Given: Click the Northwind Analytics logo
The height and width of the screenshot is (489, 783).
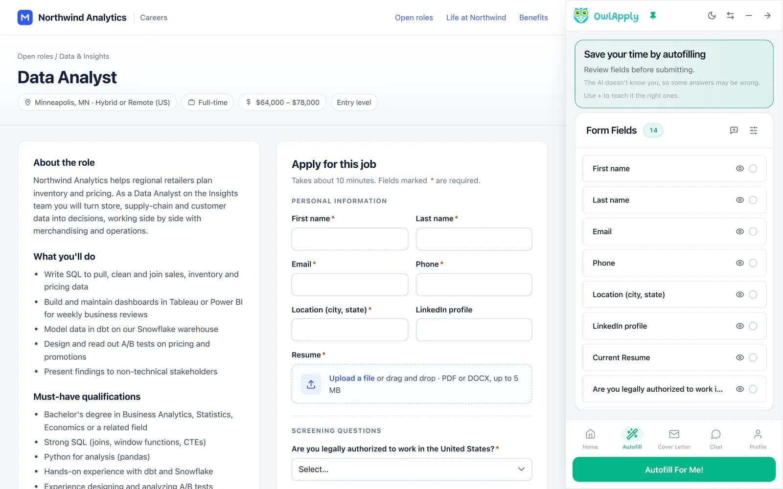Looking at the screenshot, I should [25, 18].
